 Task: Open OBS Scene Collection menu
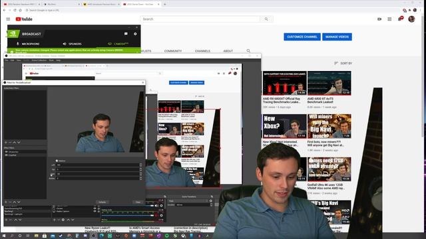coord(39,60)
